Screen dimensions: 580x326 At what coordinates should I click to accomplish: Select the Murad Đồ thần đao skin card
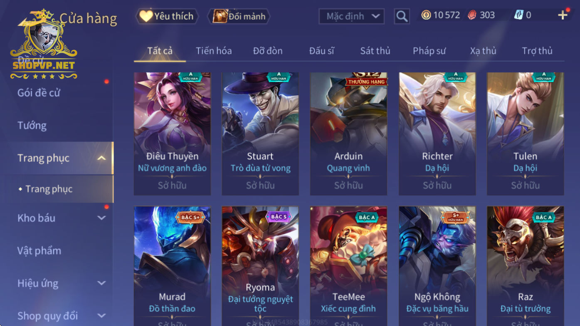coord(172,266)
